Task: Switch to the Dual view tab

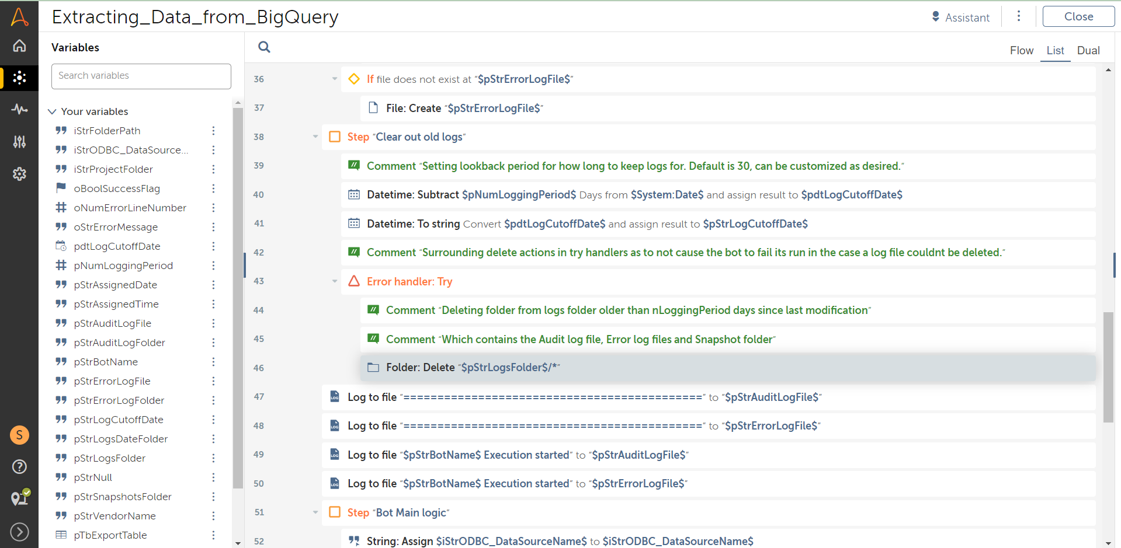Action: (1088, 51)
